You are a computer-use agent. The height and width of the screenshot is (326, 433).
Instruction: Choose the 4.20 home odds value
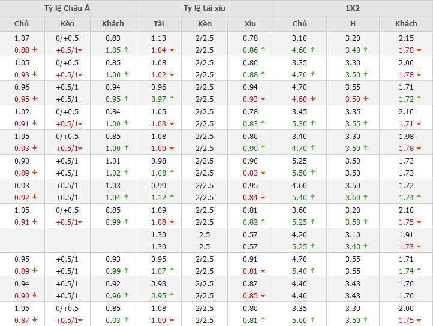tap(299, 235)
